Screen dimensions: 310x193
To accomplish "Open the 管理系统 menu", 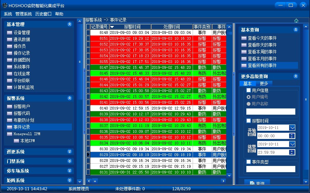I will 24,14.
